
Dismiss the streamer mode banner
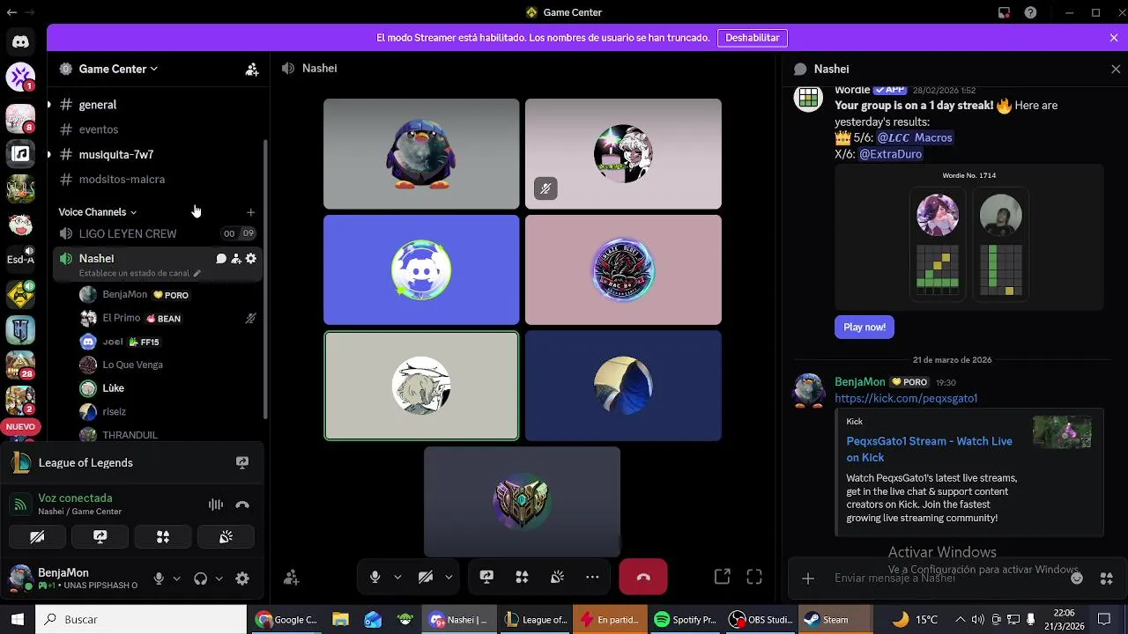(1114, 38)
